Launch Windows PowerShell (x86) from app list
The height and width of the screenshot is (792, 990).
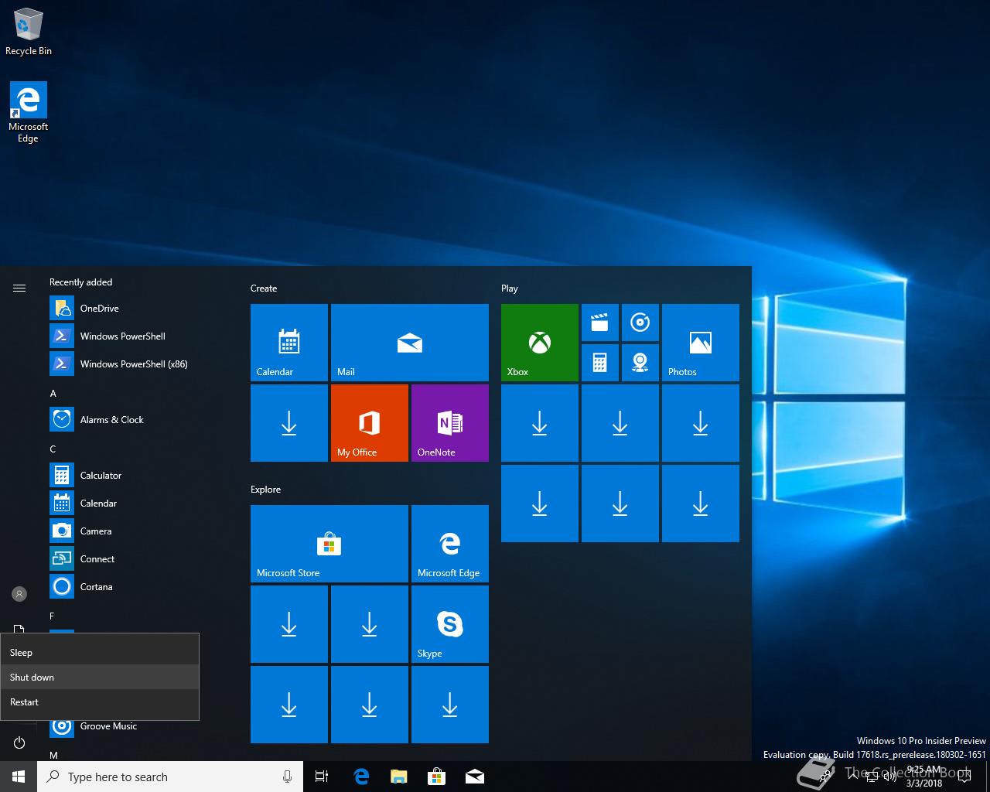(x=139, y=364)
